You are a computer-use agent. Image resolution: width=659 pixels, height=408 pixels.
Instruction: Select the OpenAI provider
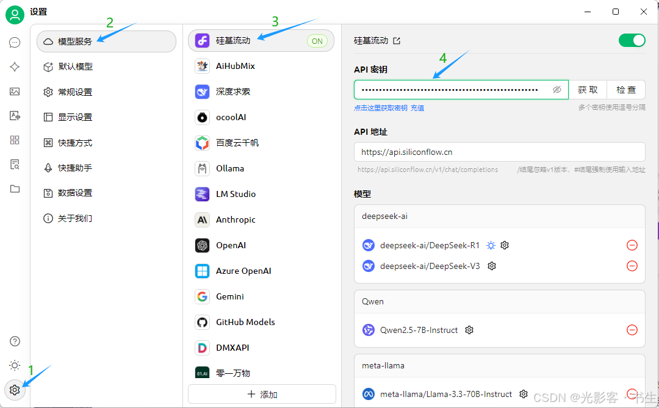261,245
